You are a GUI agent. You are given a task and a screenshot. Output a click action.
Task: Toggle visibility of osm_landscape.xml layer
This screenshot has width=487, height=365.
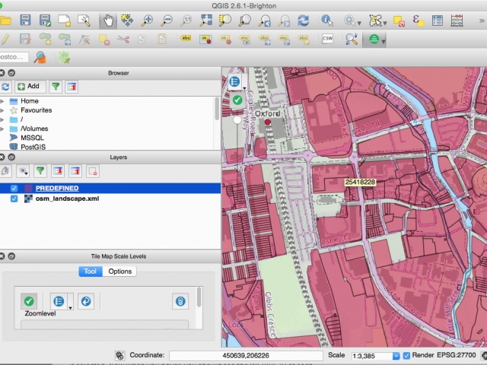[14, 198]
